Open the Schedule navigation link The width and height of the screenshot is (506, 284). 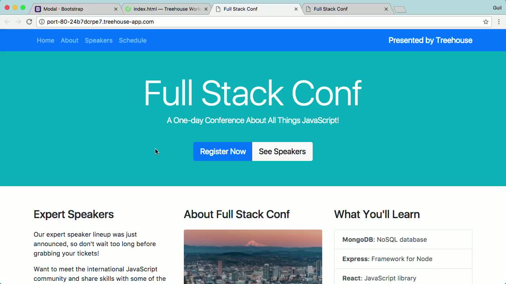132,40
